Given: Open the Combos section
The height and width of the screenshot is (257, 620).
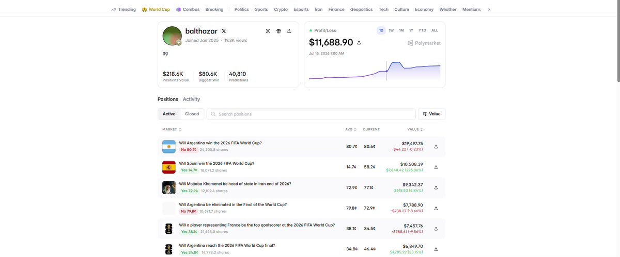Looking at the screenshot, I should coord(188,9).
